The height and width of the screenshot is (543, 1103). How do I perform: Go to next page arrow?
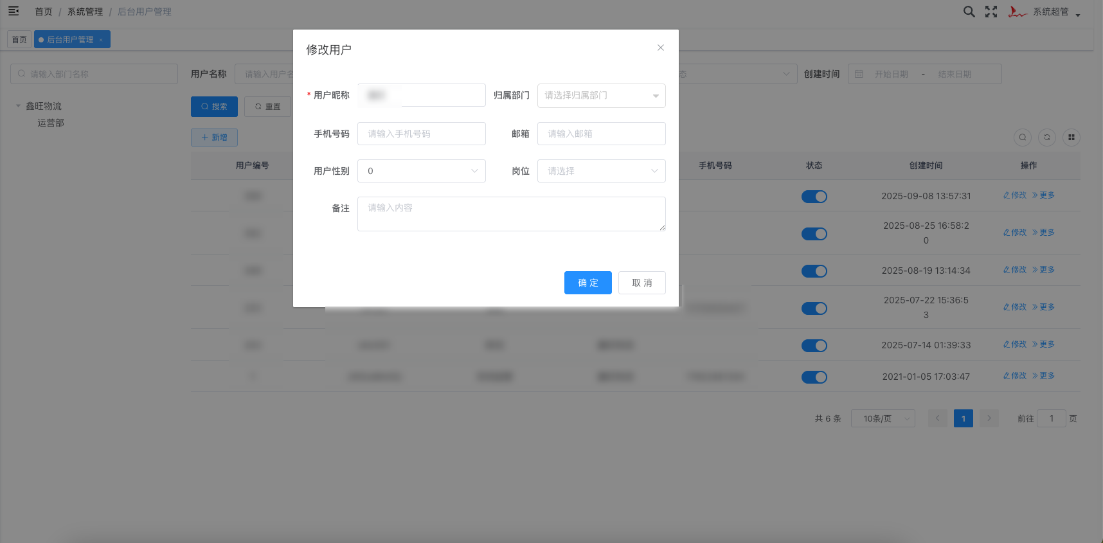tap(989, 418)
